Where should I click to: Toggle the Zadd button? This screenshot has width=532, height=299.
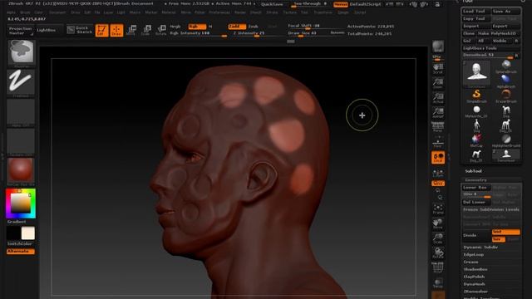coord(237,27)
